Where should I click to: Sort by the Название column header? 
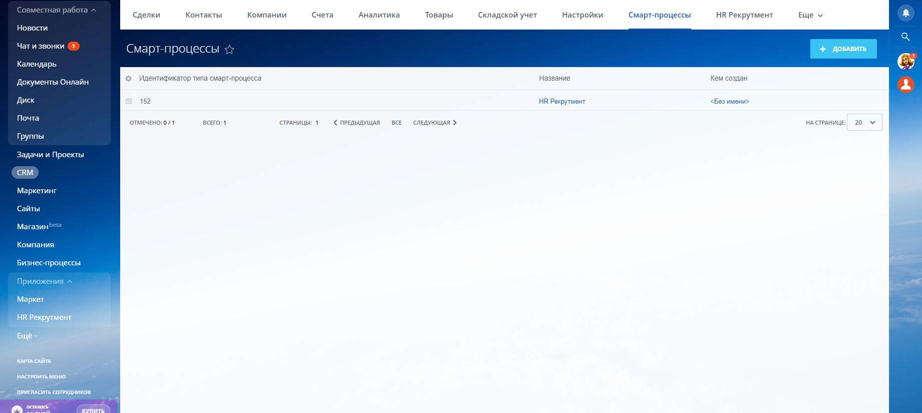point(554,78)
